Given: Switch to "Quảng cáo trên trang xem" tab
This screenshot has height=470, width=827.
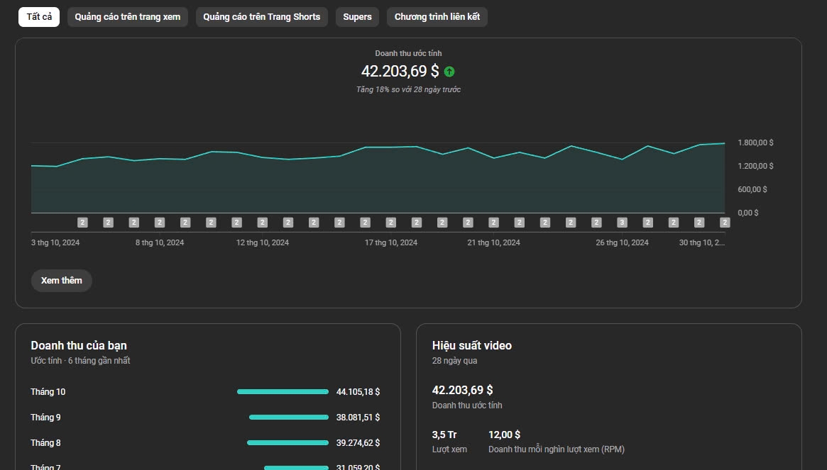Looking at the screenshot, I should tap(128, 17).
